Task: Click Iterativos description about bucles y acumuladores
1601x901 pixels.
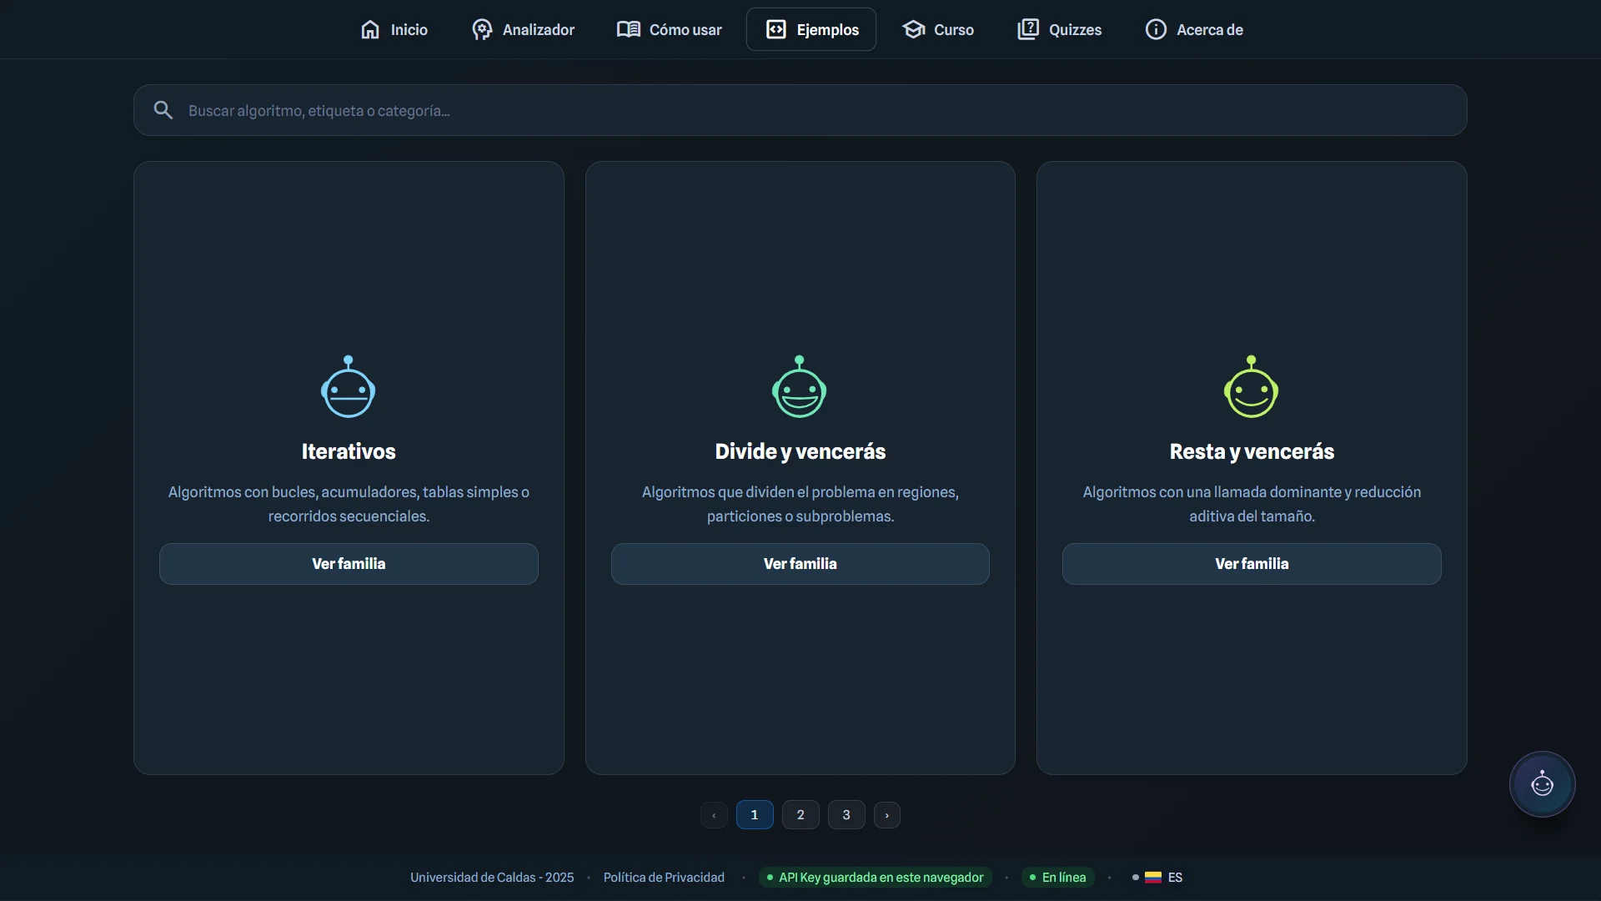Action: point(349,504)
